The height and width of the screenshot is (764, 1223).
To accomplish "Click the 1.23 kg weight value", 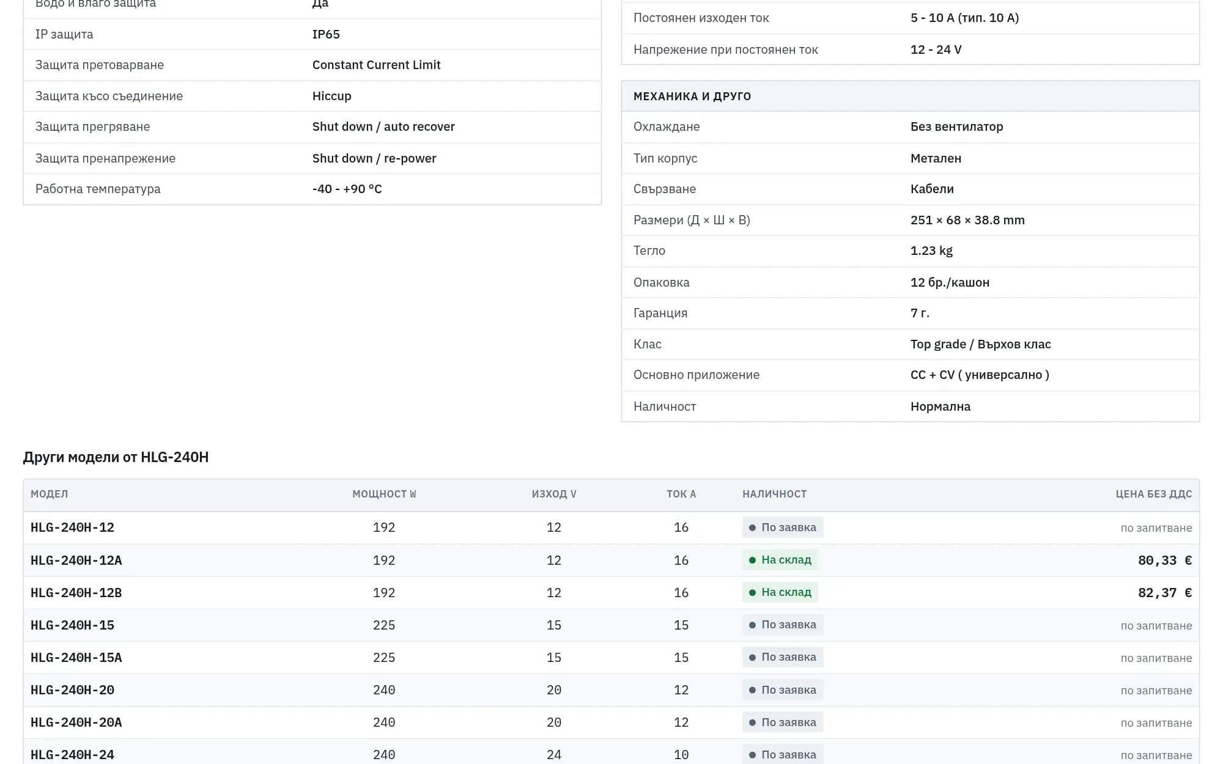I will point(931,251).
